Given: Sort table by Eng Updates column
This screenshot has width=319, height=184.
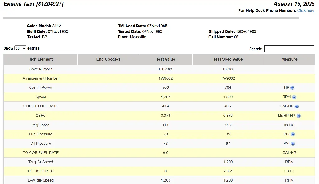Looking at the screenshot, I should point(108,59).
